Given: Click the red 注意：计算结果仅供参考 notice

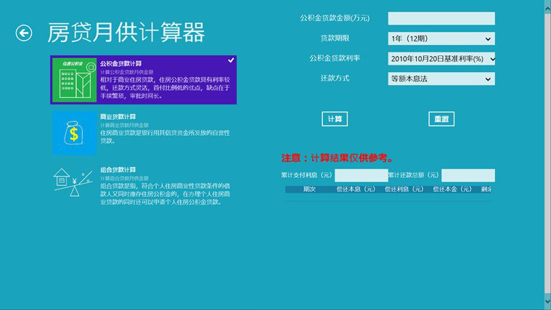Looking at the screenshot, I should pyautogui.click(x=338, y=158).
